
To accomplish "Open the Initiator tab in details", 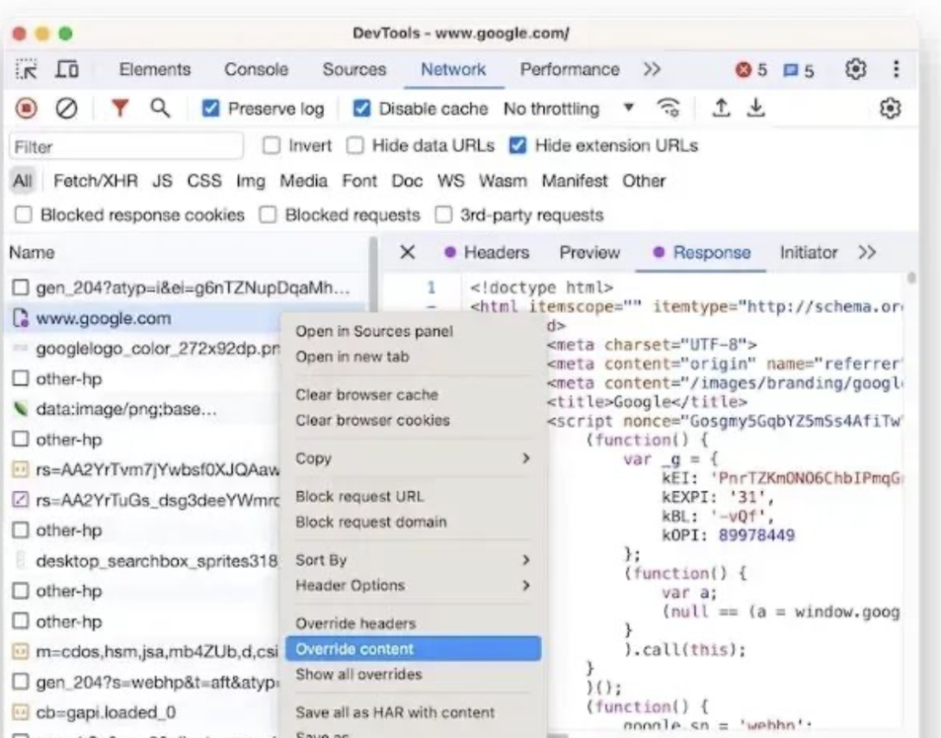I will pos(809,252).
